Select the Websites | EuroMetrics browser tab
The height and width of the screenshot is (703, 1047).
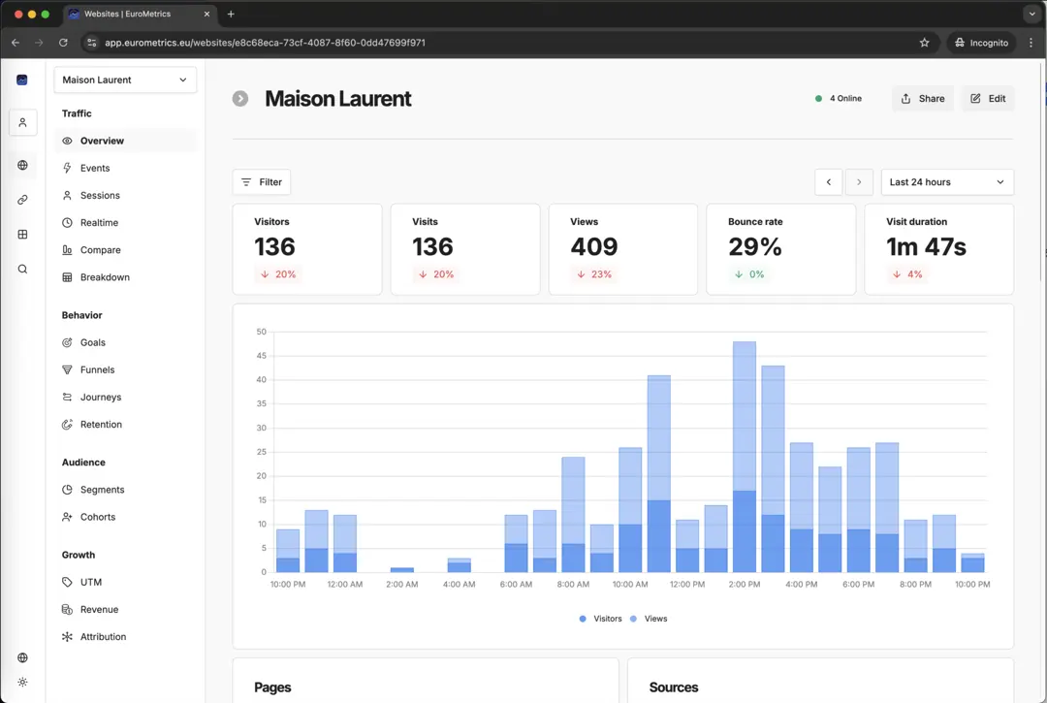tap(141, 14)
